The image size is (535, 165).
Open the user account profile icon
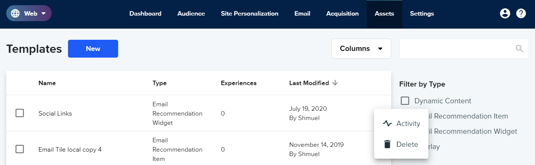[x=505, y=13]
